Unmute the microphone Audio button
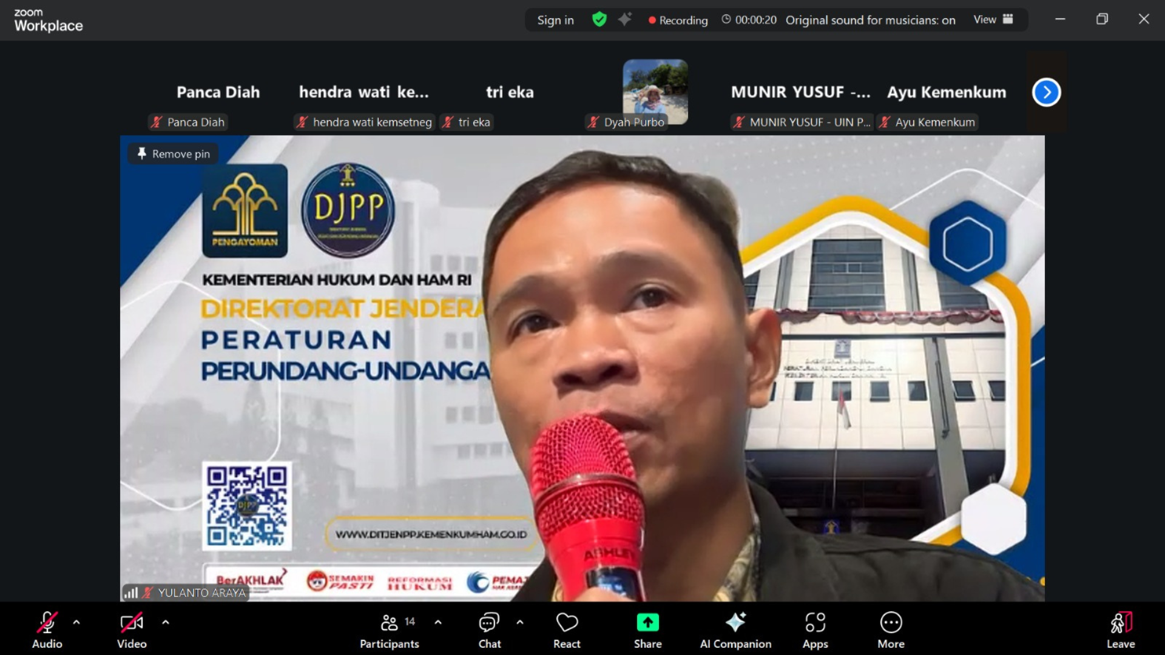This screenshot has width=1165, height=655. tap(47, 630)
